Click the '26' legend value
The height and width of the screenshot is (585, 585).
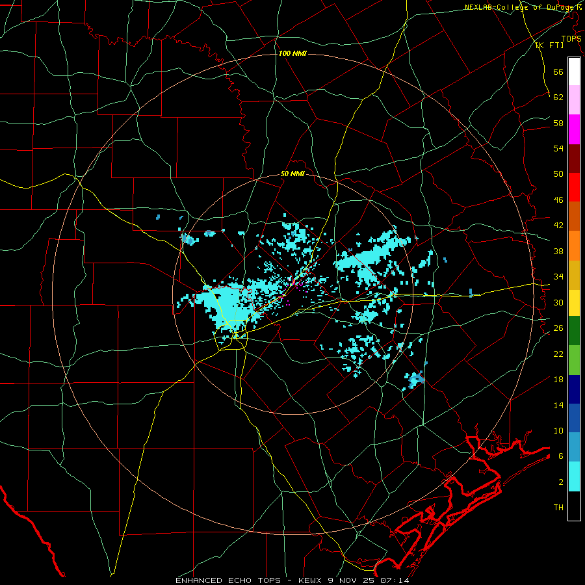[558, 328]
